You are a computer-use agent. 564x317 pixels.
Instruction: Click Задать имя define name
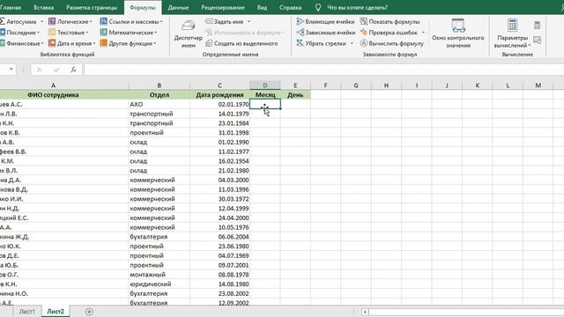tap(225, 21)
